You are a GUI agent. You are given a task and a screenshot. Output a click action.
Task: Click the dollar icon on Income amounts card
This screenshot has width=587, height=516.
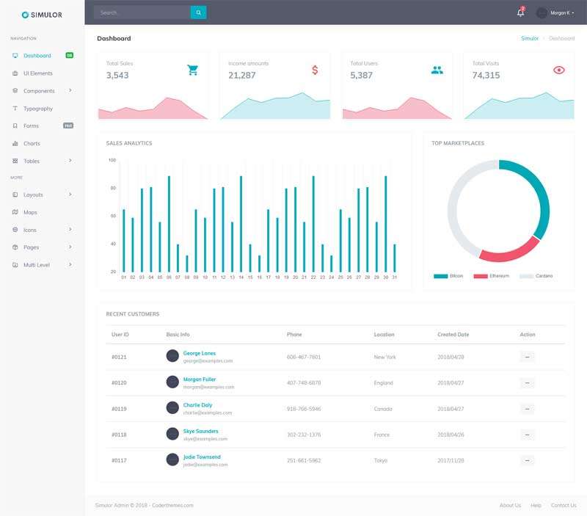click(314, 69)
